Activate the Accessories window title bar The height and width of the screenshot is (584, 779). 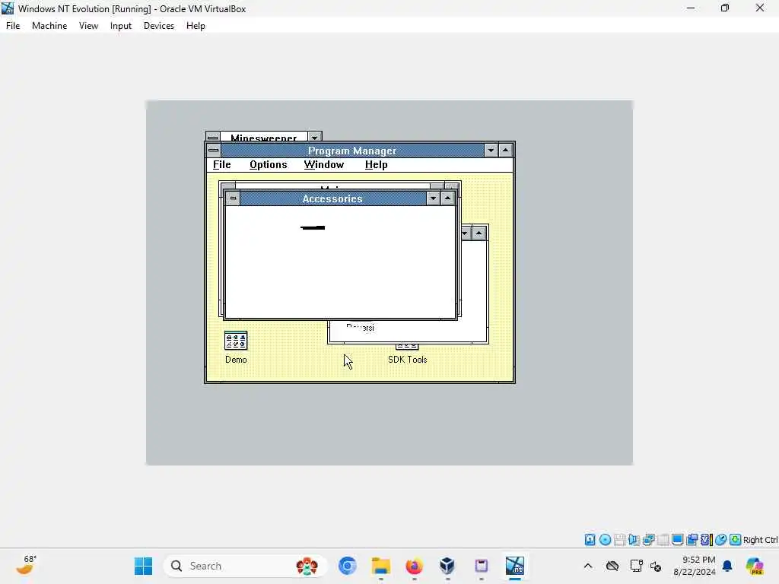tap(333, 198)
